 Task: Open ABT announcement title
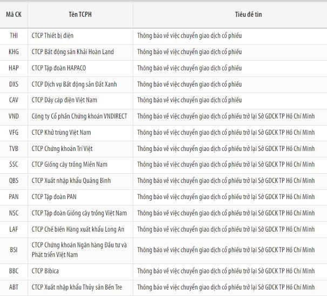tap(226, 287)
